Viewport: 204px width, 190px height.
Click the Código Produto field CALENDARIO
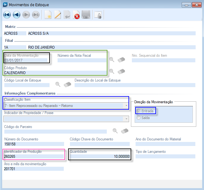[x=55, y=73]
